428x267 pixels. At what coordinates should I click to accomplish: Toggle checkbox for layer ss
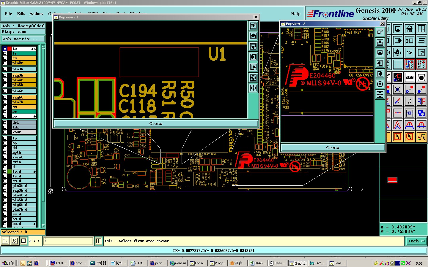5,107
